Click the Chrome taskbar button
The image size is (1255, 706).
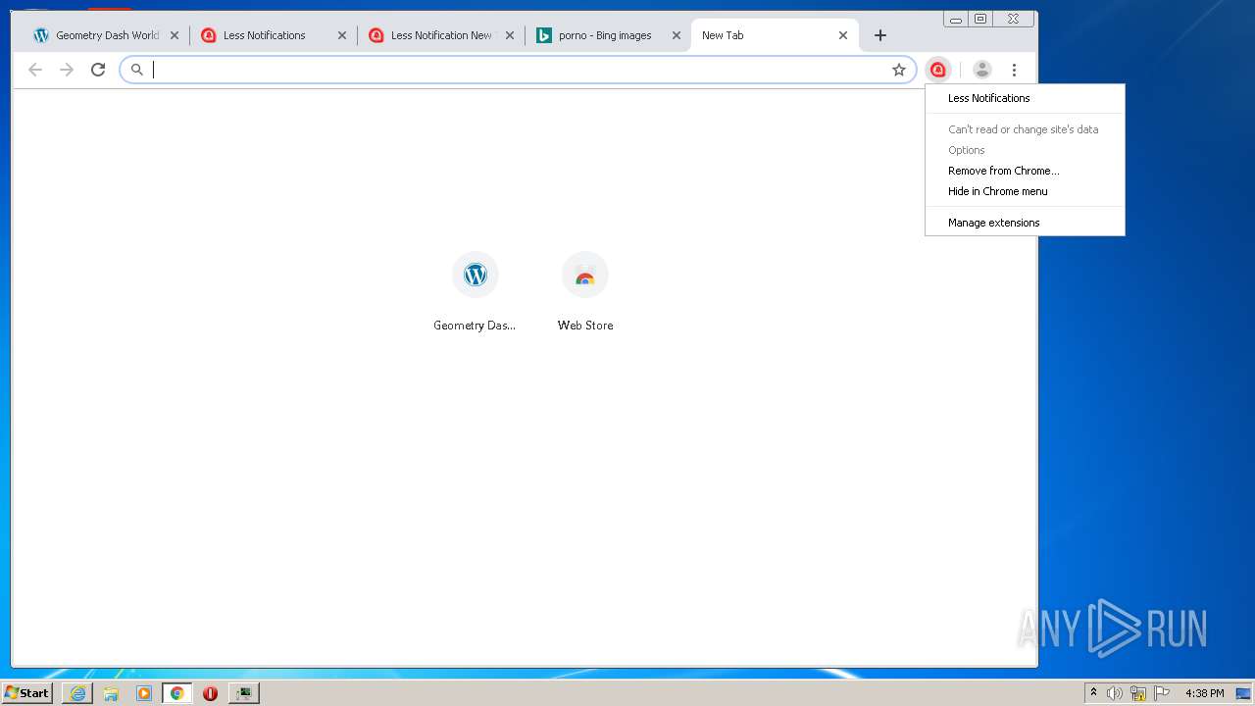click(177, 693)
